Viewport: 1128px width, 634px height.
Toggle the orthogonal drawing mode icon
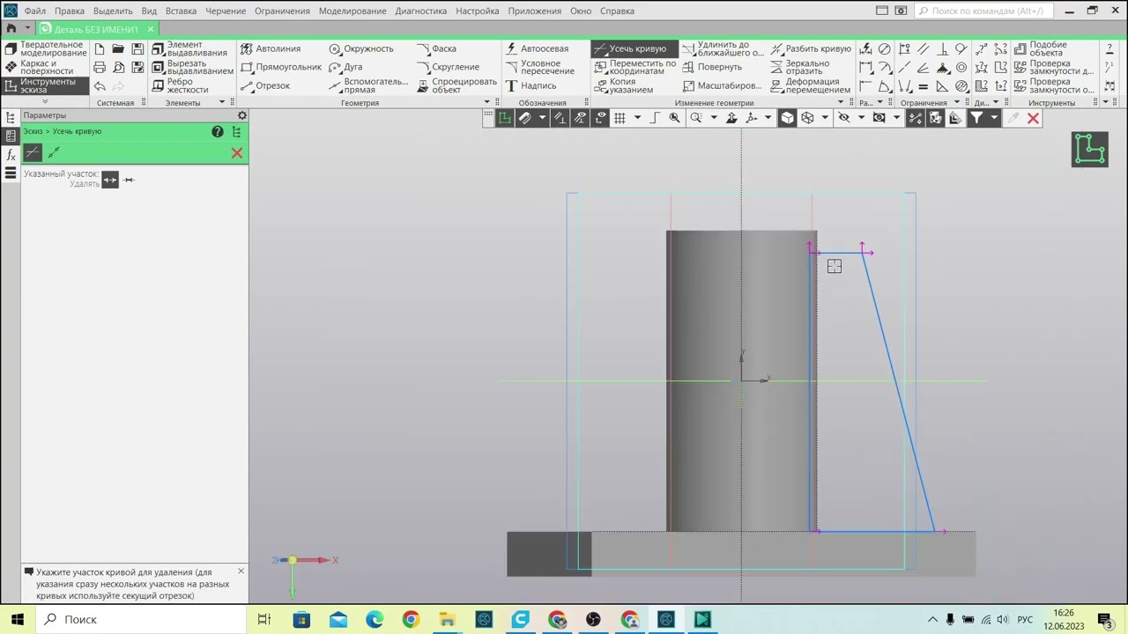coord(655,118)
